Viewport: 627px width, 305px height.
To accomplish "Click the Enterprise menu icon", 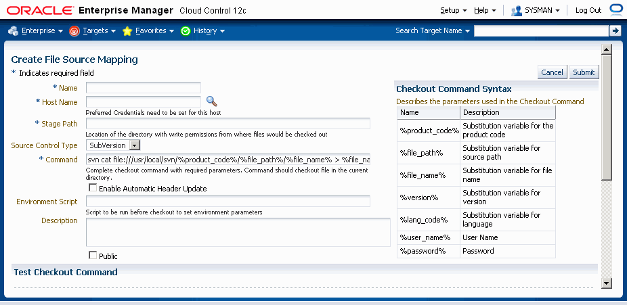I will 13,30.
